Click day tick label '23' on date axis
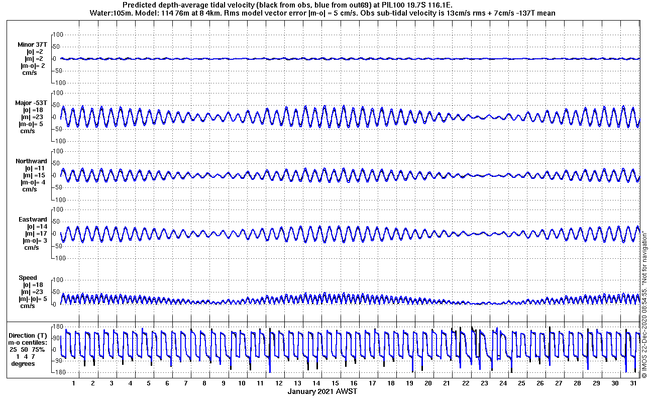The image size is (653, 402). click(x=484, y=383)
